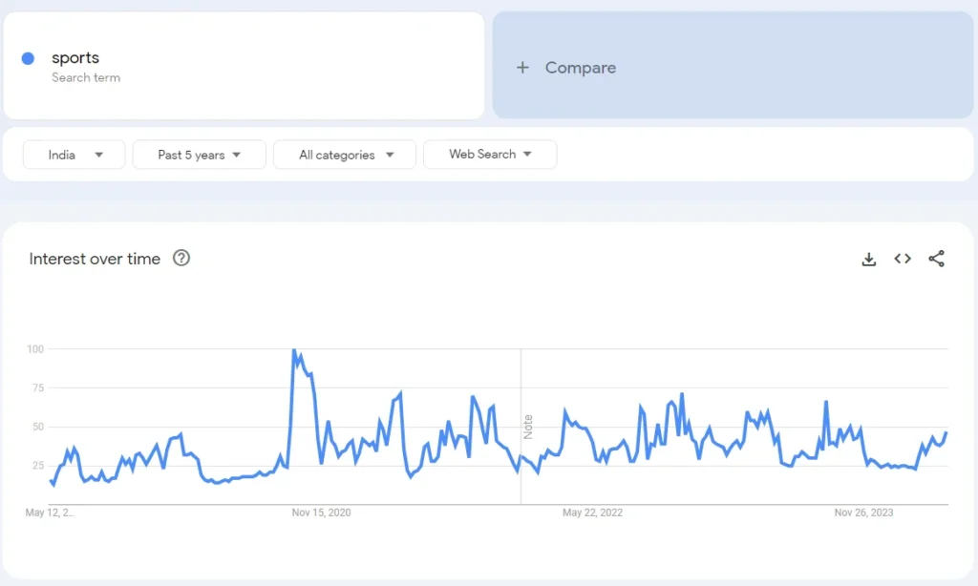This screenshot has width=978, height=586.
Task: Click the May 22, 2022 axis label
Action: point(592,513)
